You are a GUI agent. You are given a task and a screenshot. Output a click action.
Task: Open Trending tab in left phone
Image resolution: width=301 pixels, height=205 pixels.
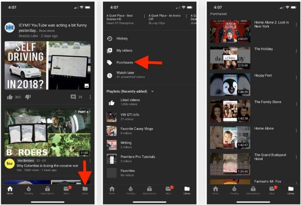[29, 190]
